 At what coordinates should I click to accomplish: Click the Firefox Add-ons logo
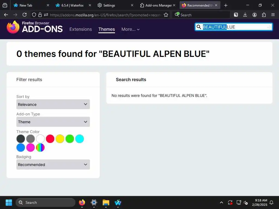click(35, 27)
